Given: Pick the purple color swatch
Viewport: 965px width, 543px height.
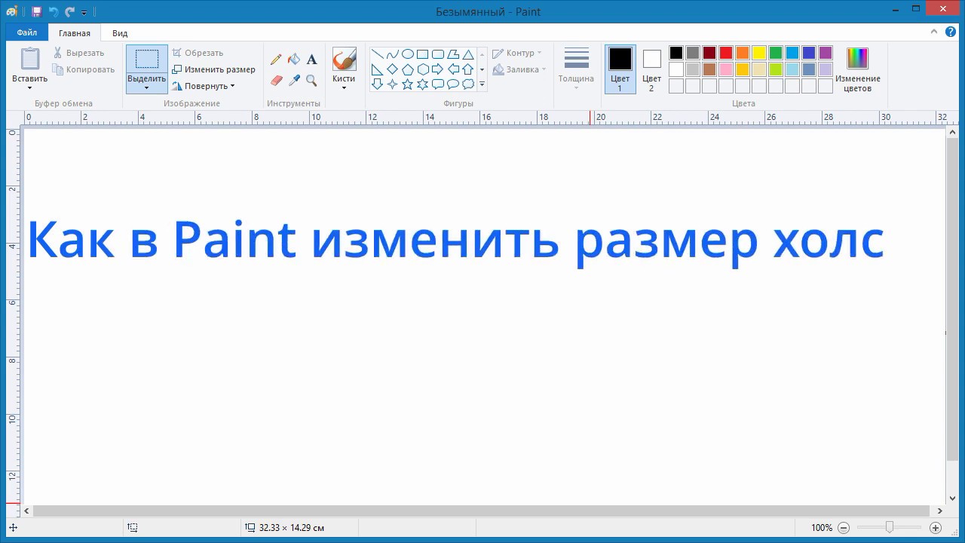Looking at the screenshot, I should point(826,53).
